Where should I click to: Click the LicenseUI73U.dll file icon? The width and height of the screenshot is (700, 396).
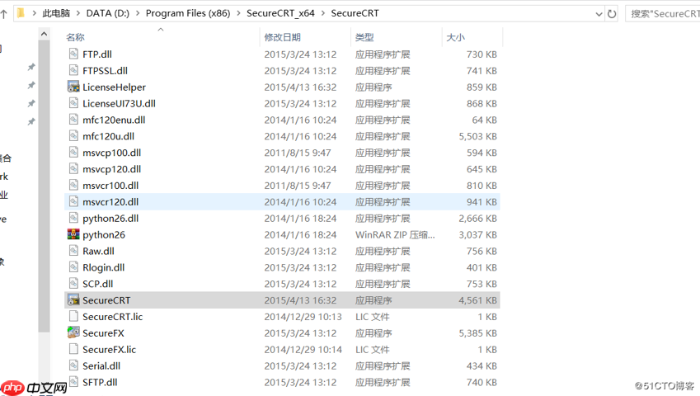pos(73,104)
